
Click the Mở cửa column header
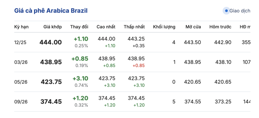(x=193, y=27)
